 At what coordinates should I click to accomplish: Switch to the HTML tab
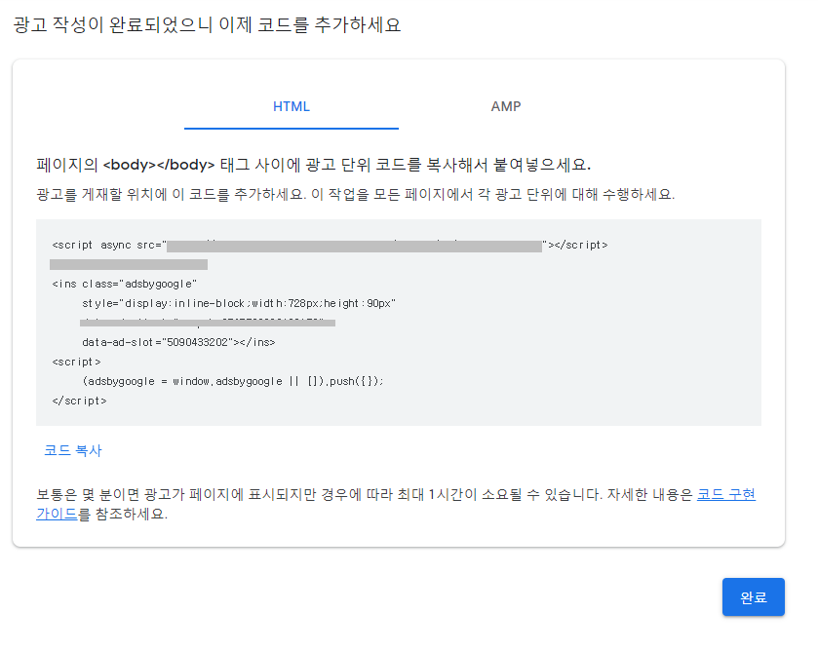(292, 107)
